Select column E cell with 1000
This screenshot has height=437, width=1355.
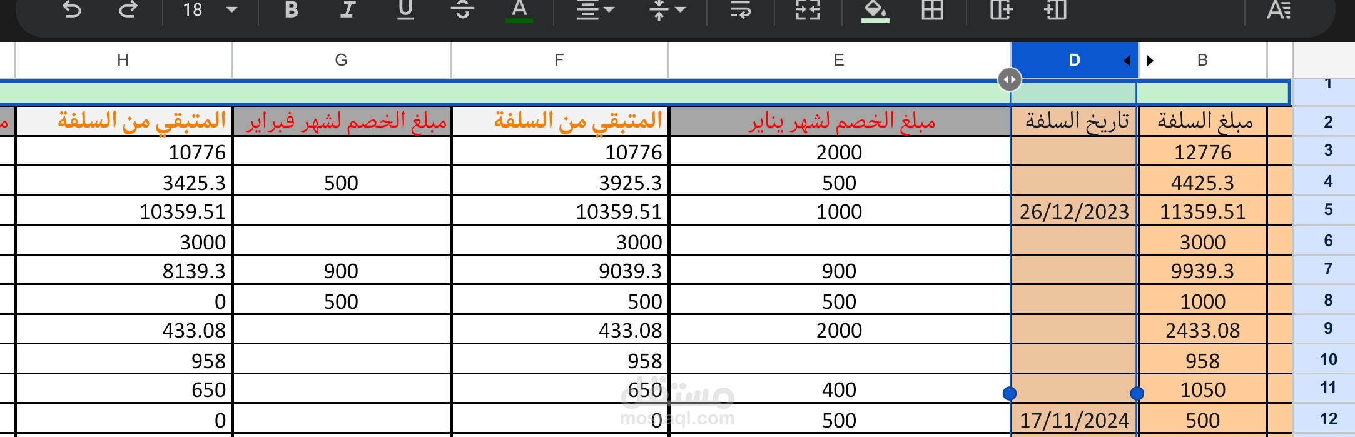(x=840, y=211)
